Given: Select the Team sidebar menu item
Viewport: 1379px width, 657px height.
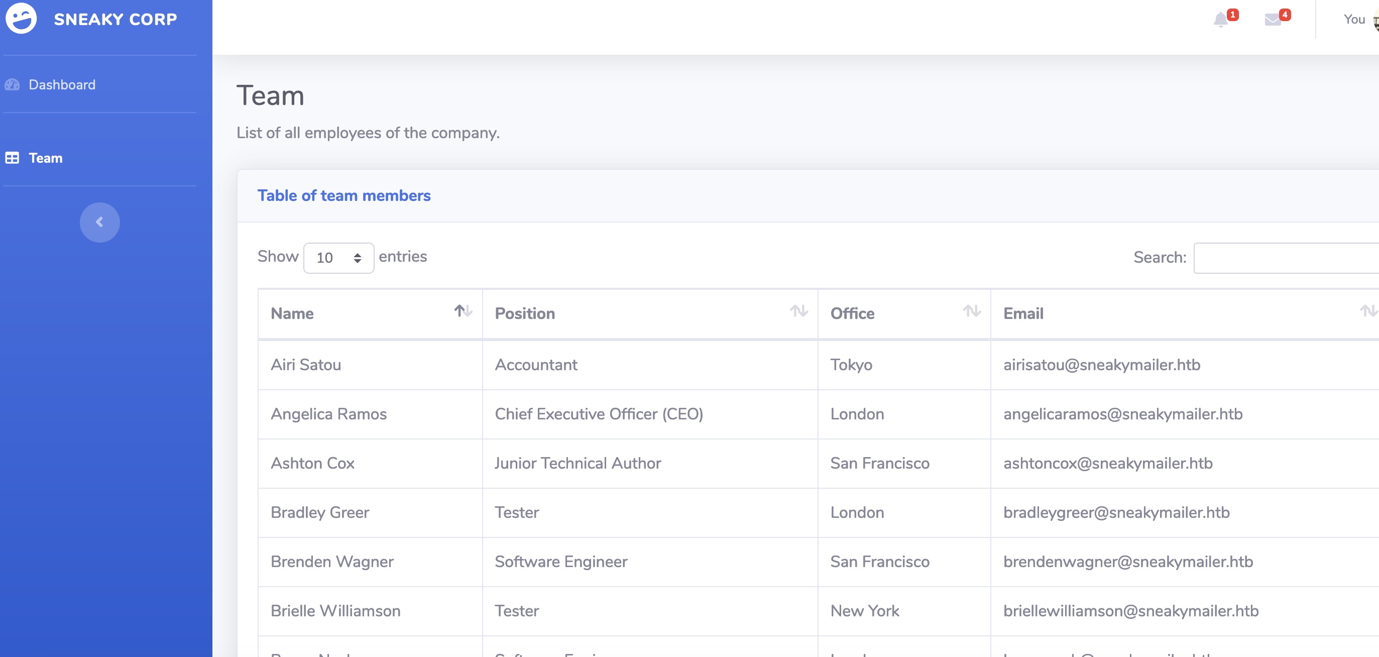Looking at the screenshot, I should [x=46, y=158].
